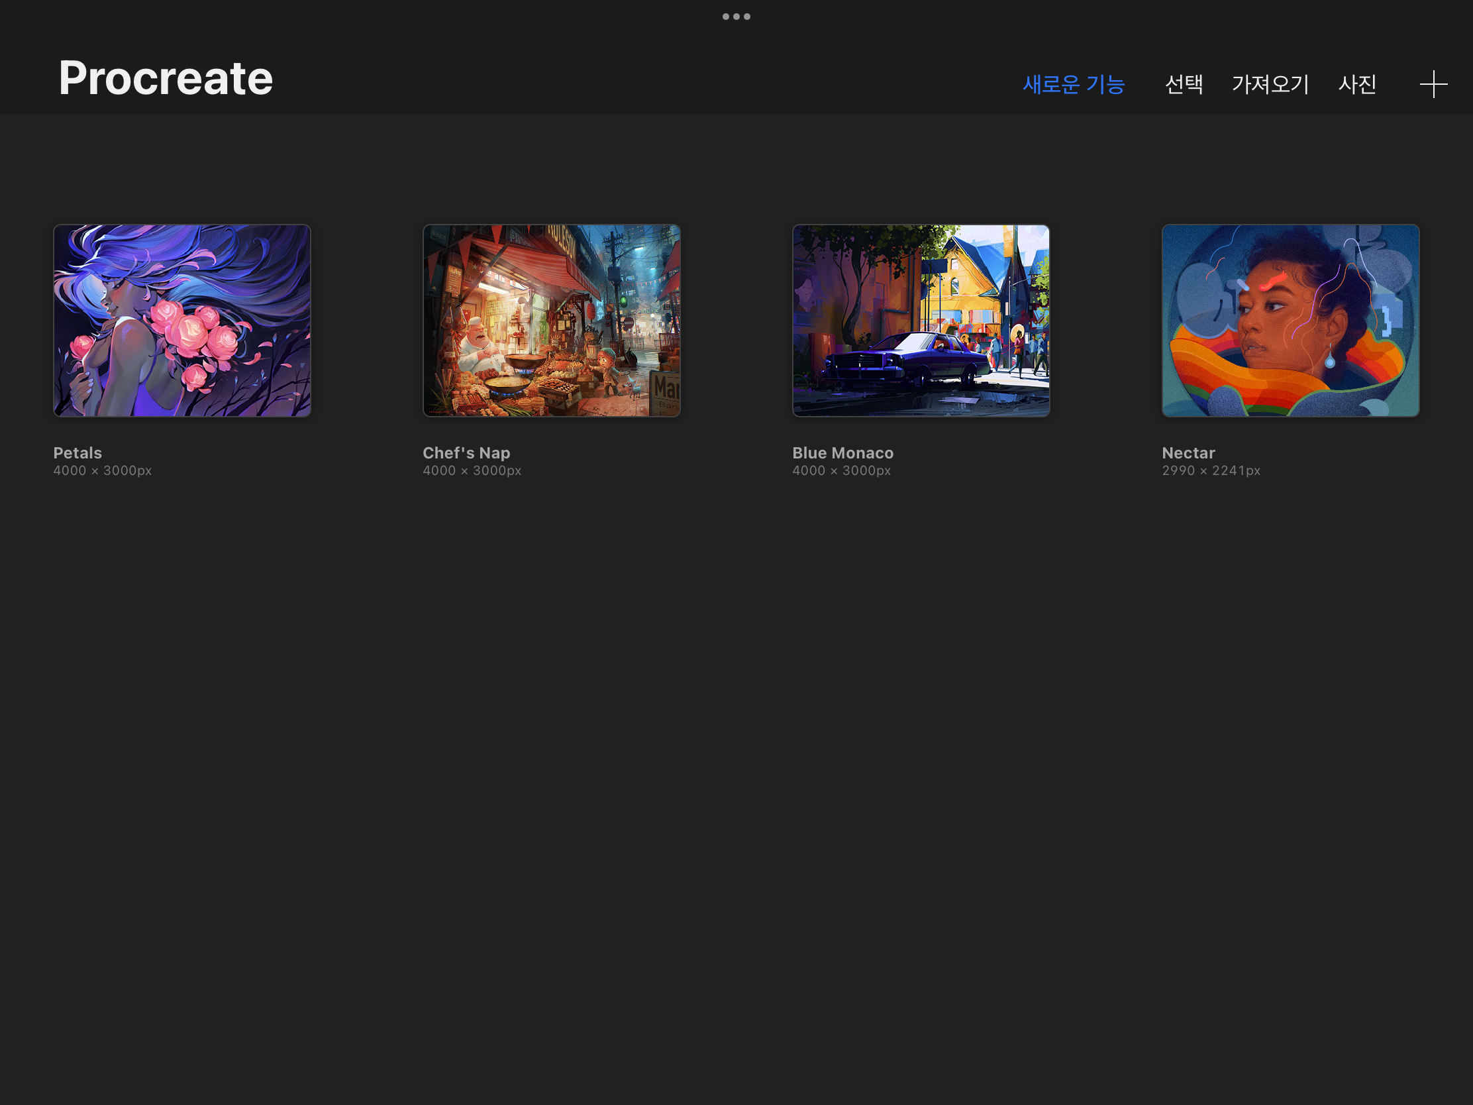Screen dimensions: 1473x1105
Task: Tap the 선택 (Select) button
Action: (x=1184, y=85)
